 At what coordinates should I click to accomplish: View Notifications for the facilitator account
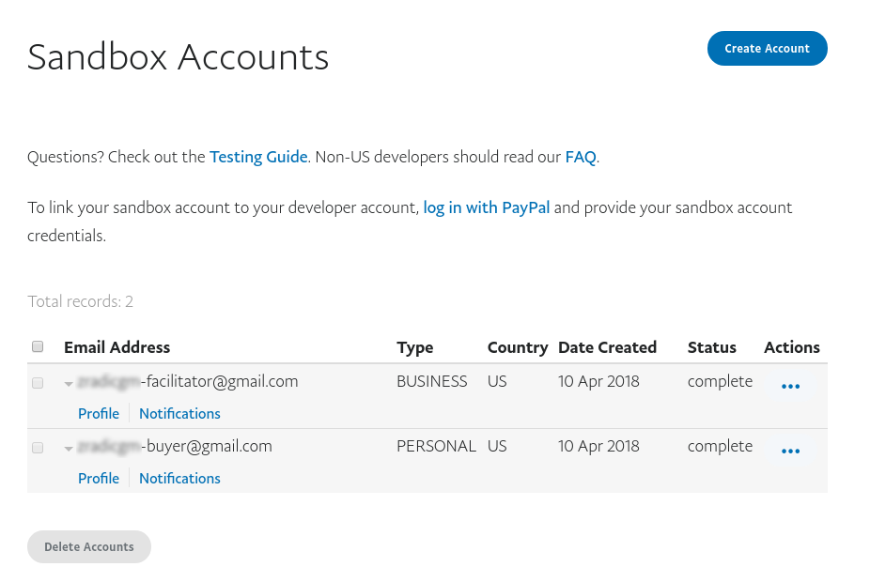click(x=179, y=413)
